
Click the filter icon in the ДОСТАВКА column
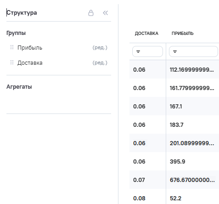tap(138, 51)
